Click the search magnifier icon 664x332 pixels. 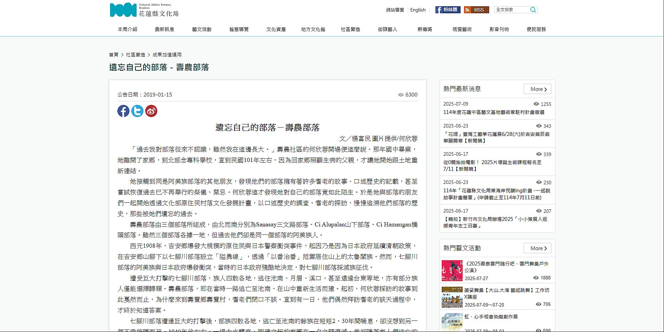(533, 10)
